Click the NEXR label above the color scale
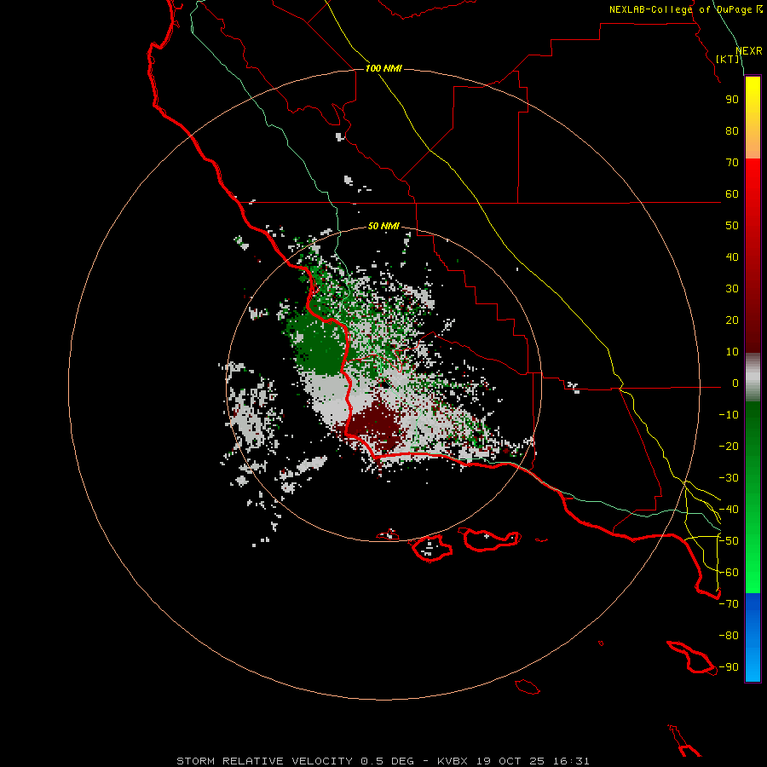The height and width of the screenshot is (767, 767). click(x=749, y=51)
